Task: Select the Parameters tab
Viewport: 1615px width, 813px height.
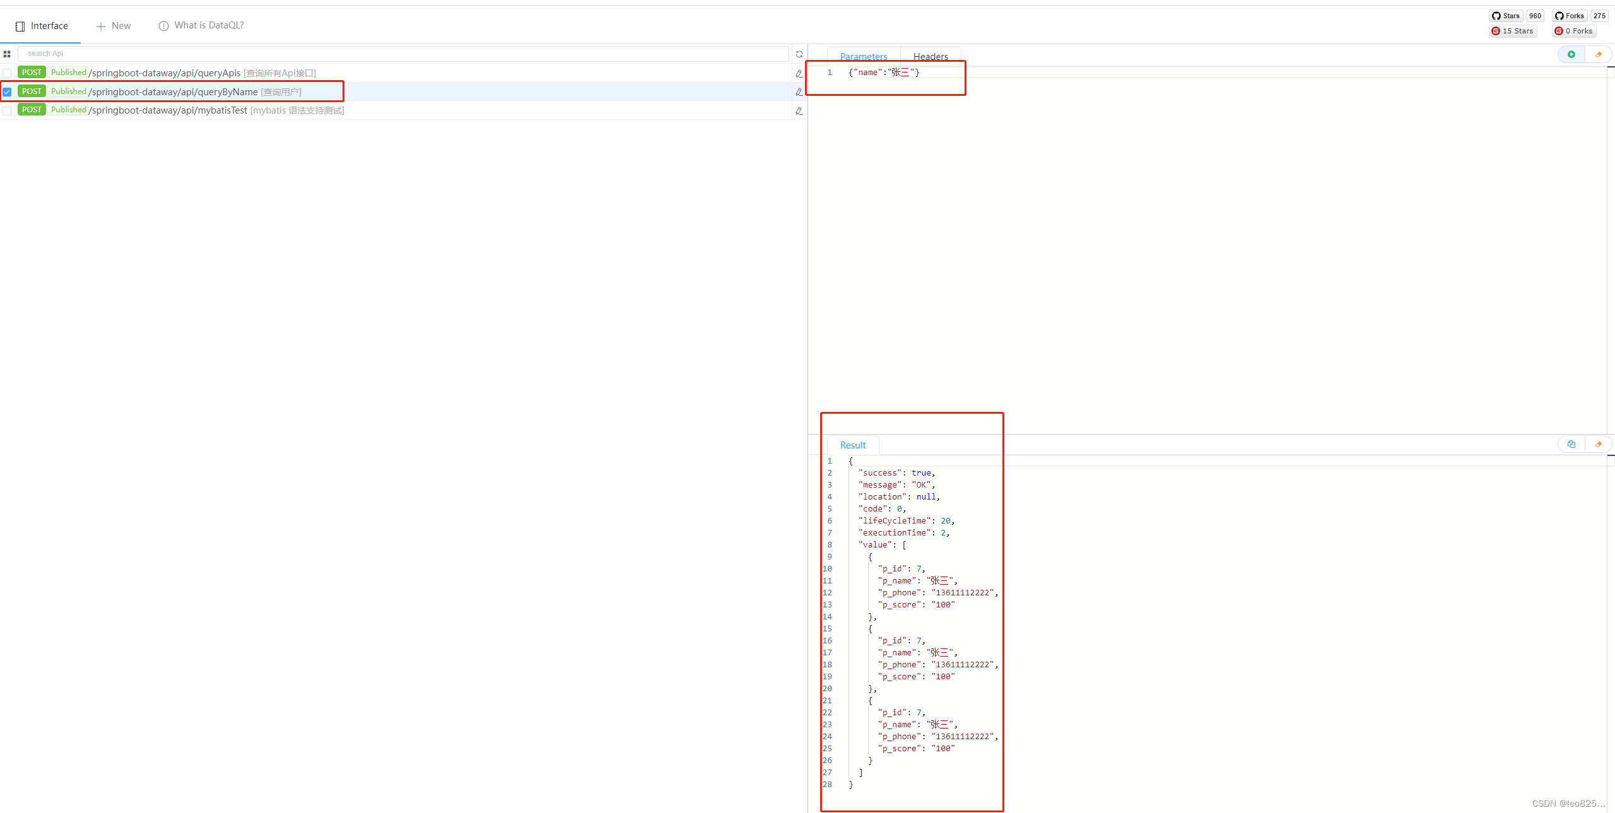Action: point(864,56)
